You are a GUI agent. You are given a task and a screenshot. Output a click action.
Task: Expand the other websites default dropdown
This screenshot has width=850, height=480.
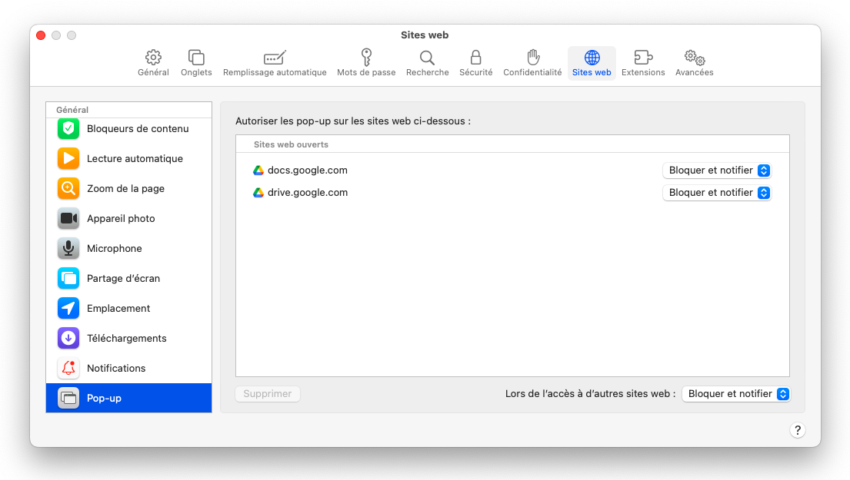[x=735, y=394]
